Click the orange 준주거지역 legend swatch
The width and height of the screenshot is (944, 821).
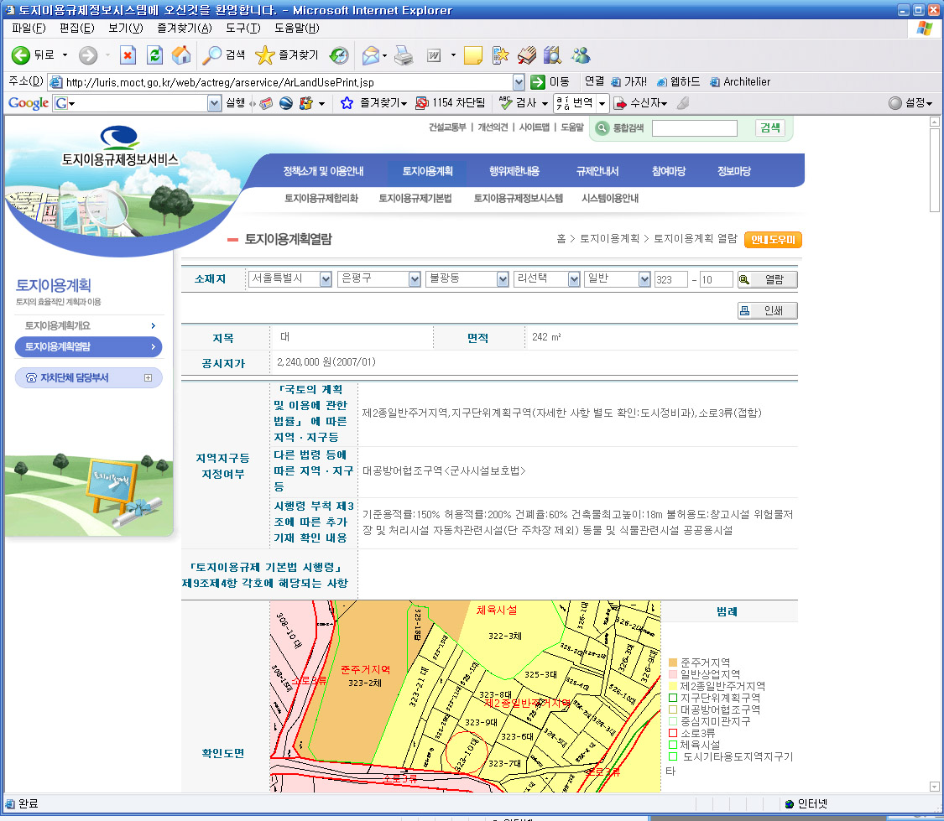click(x=672, y=663)
